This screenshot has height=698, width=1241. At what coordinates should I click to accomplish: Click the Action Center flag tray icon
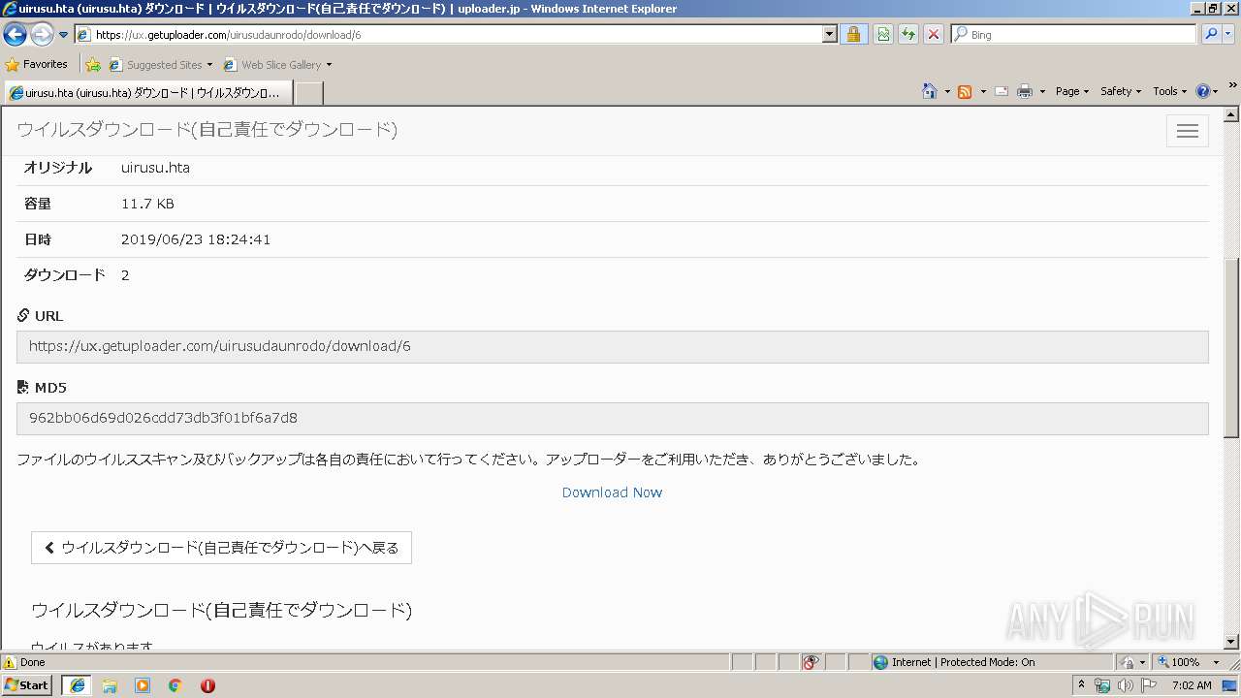1147,685
